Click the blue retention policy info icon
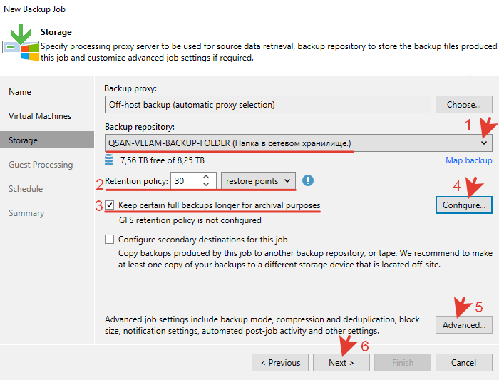Viewport: 499px width, 380px height. (x=308, y=181)
